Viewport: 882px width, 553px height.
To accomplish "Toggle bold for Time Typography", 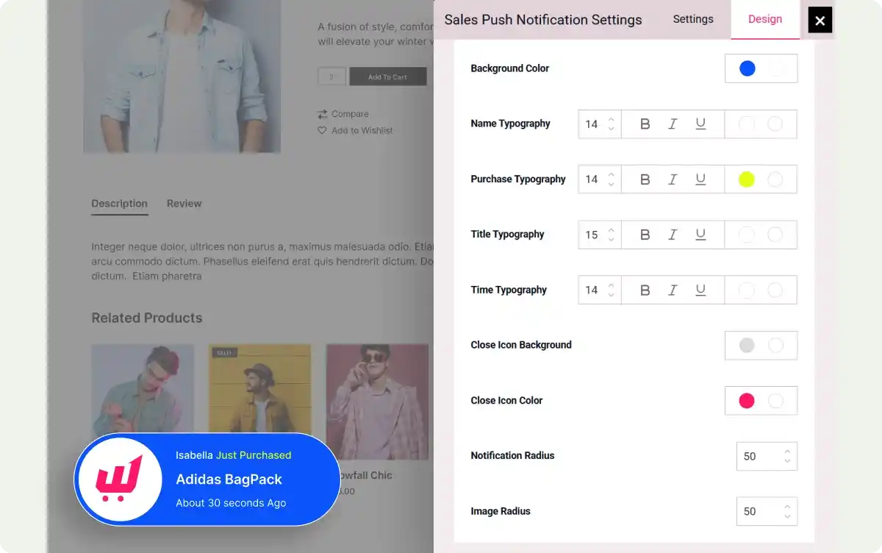I will click(645, 290).
